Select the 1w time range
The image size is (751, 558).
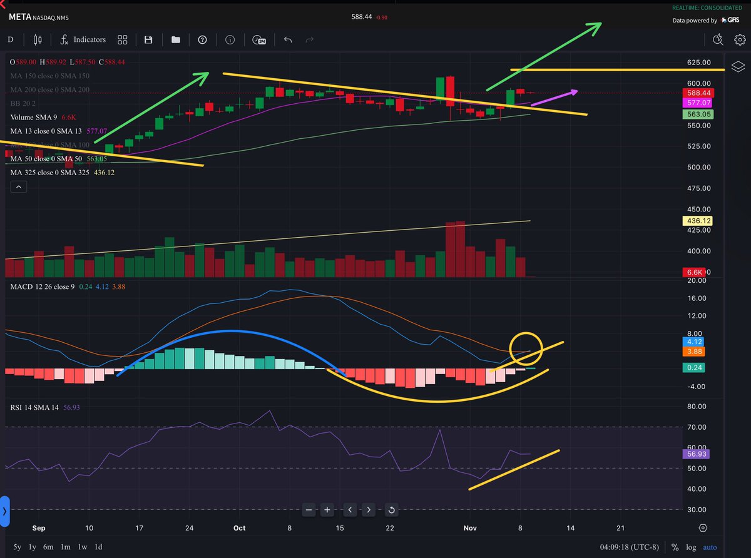[x=82, y=547]
